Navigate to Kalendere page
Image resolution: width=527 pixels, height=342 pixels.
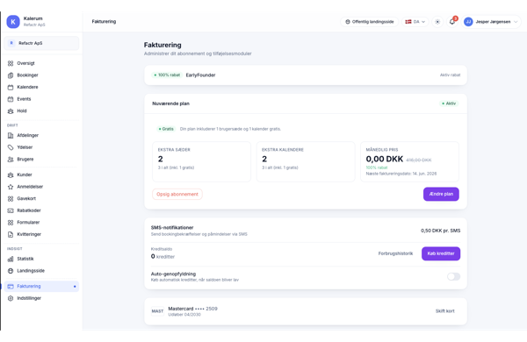point(41,88)
